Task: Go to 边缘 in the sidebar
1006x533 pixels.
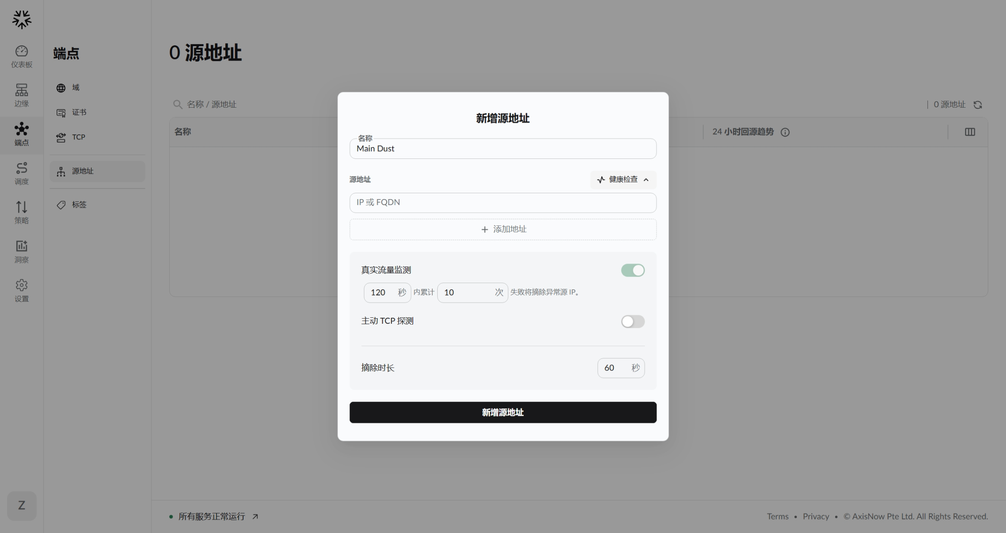Action: [x=22, y=95]
